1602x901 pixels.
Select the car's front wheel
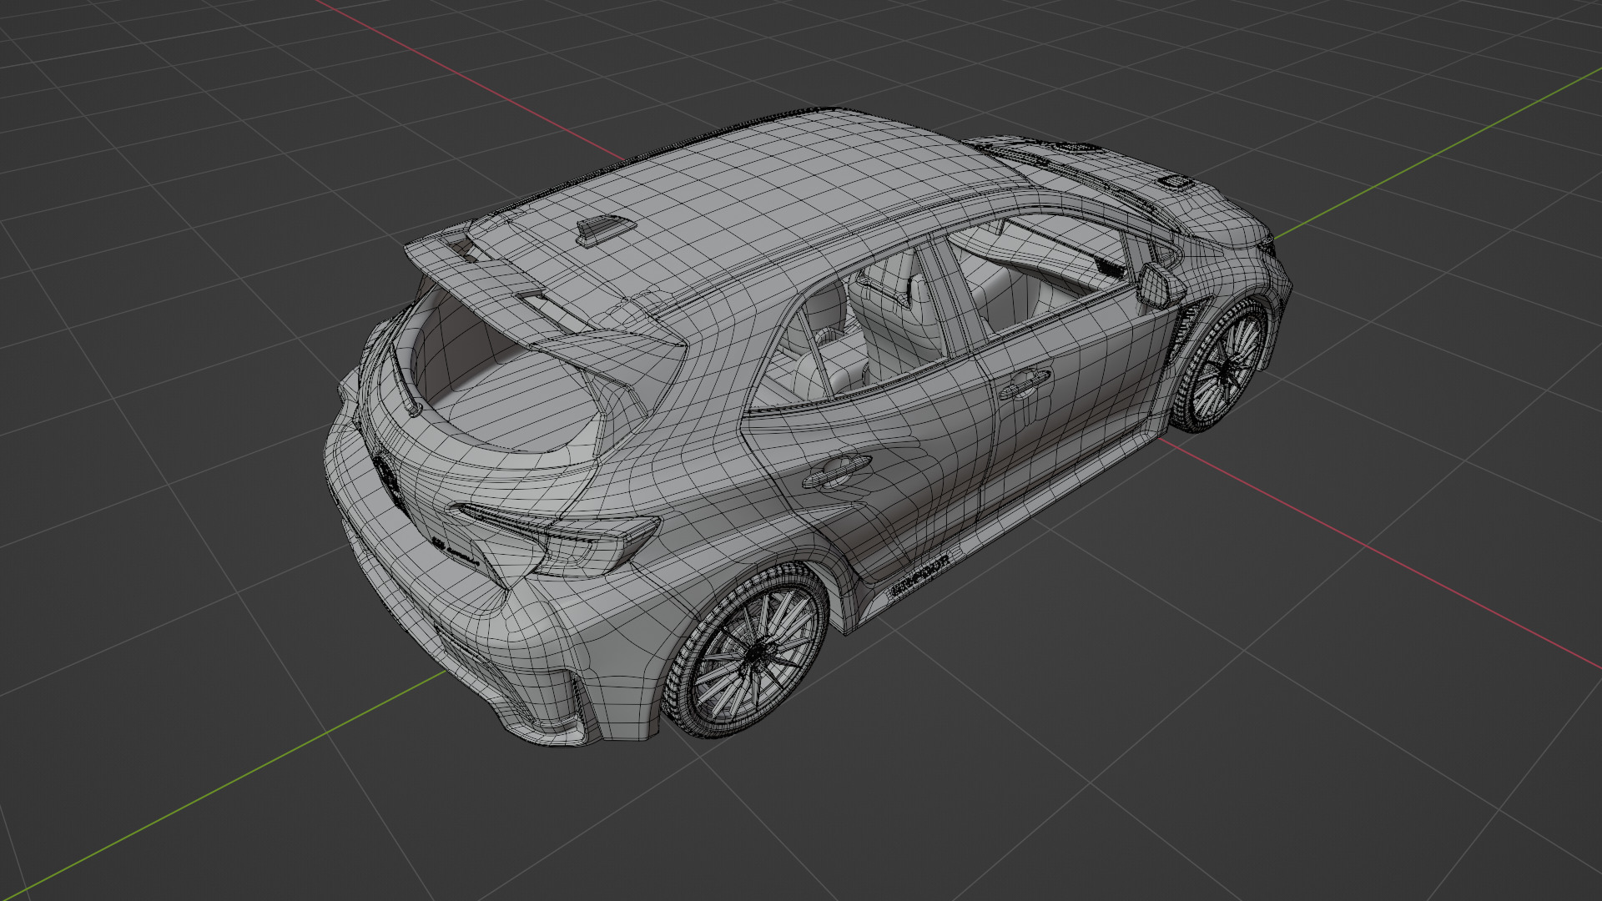click(1222, 364)
